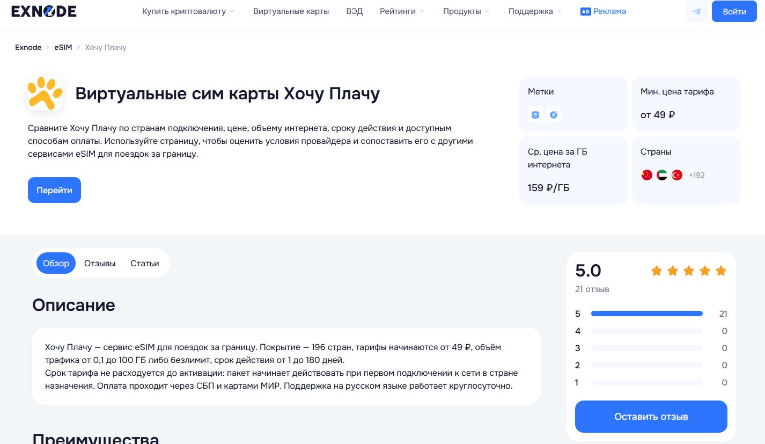Click the Войти button
The width and height of the screenshot is (765, 444).
pos(734,11)
